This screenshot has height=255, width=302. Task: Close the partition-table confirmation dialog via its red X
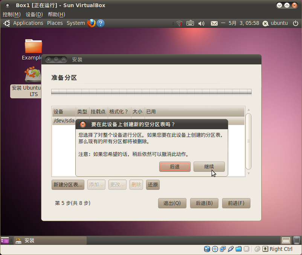(83, 124)
